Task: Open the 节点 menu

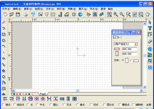Action: pos(94,9)
